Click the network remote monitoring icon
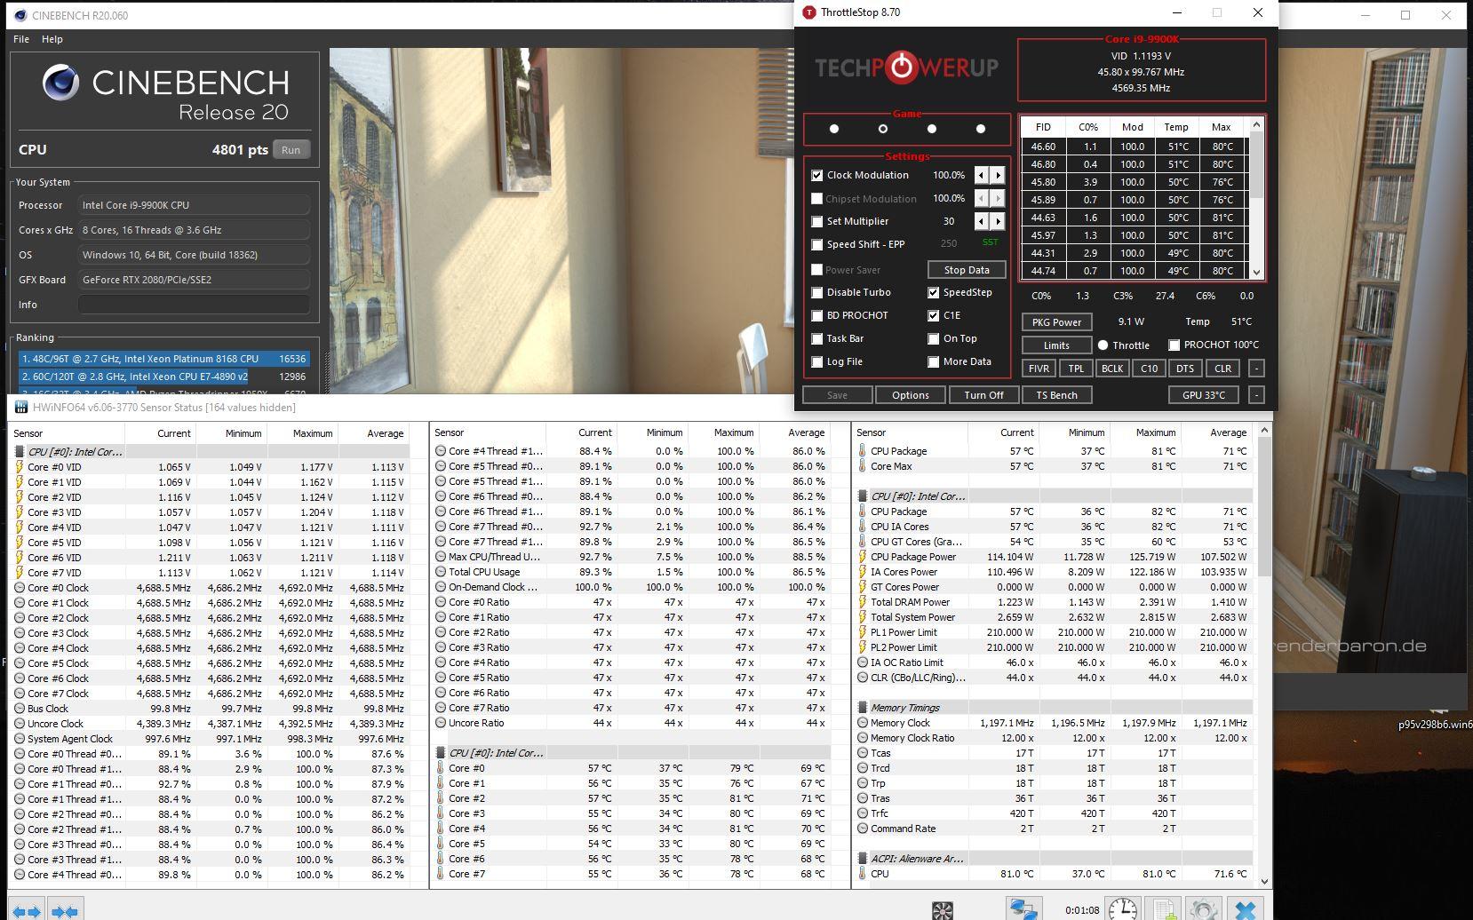 tap(1023, 908)
